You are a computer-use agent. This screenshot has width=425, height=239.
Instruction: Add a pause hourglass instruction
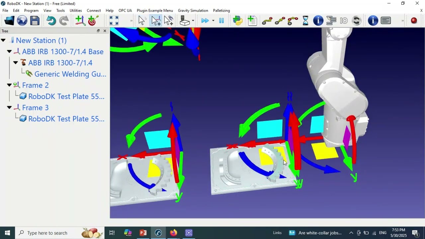pos(305,21)
